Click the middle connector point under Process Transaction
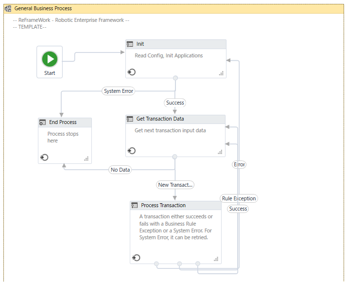 pyautogui.click(x=179, y=264)
